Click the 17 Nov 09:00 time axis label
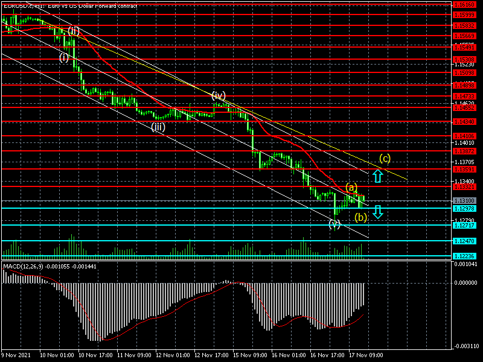Image resolution: width=483 pixels, height=362 pixels. [x=368, y=355]
